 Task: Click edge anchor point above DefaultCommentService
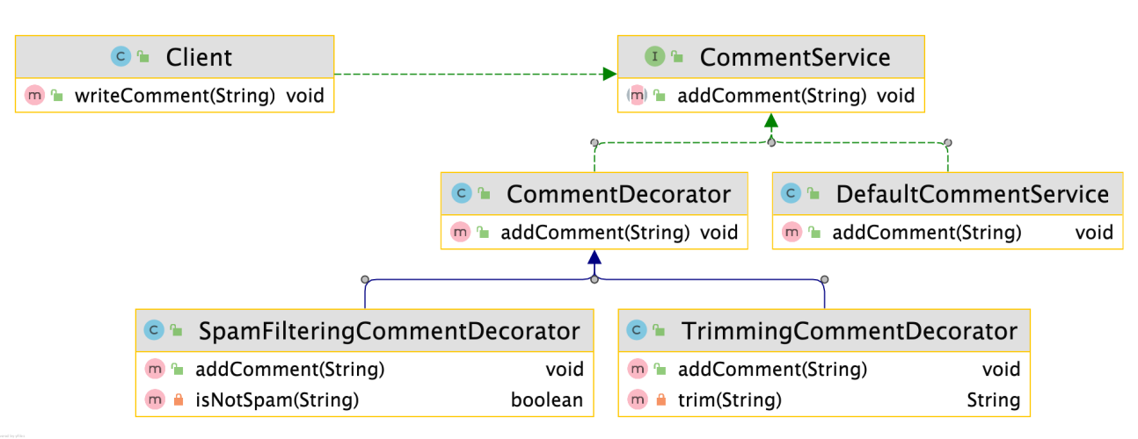point(948,142)
